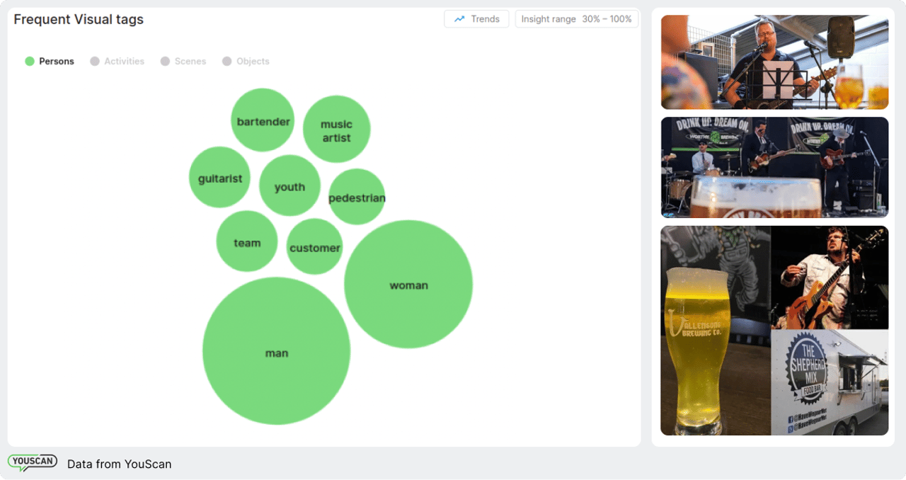
Task: Click the 'customer' tag bubble
Action: pos(314,247)
